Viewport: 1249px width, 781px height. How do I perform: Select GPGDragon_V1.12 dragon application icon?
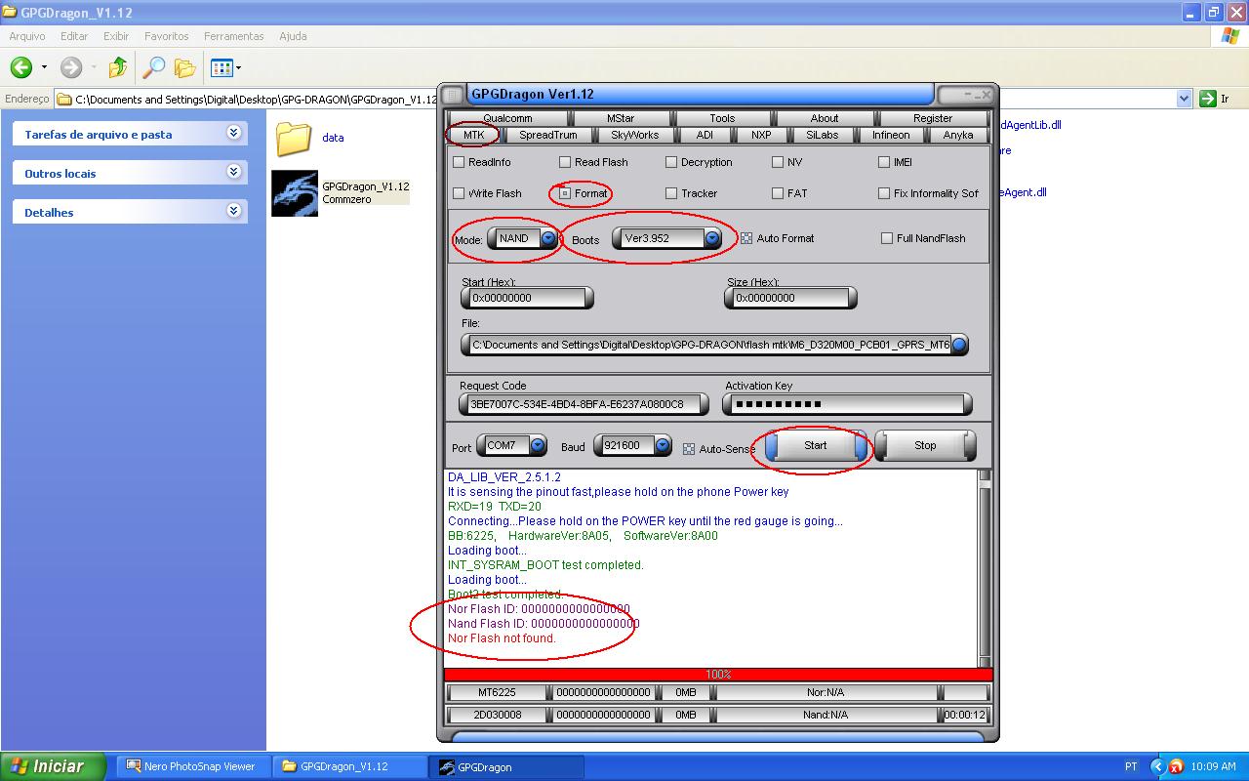[x=294, y=193]
